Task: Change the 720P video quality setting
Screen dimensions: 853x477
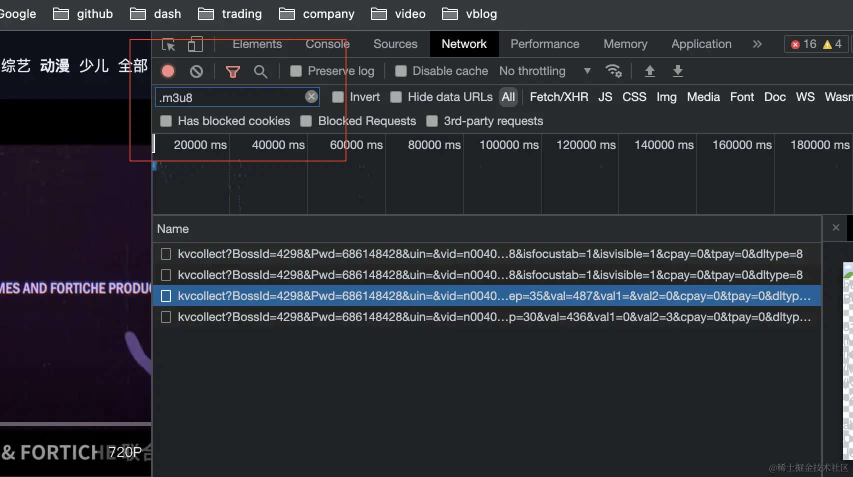Action: (x=125, y=452)
